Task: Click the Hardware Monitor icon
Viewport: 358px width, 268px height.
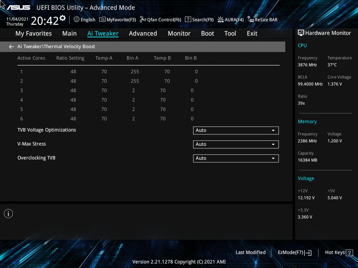Action: [x=301, y=33]
